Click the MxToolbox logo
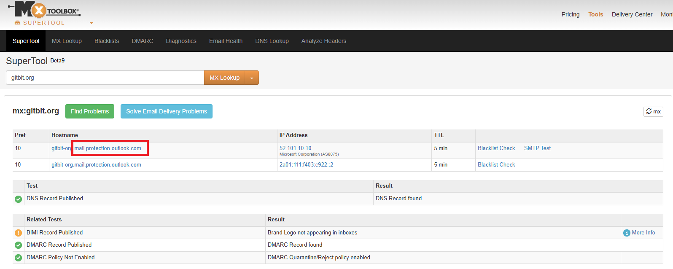Viewport: 673px width, 269px height. (44, 9)
